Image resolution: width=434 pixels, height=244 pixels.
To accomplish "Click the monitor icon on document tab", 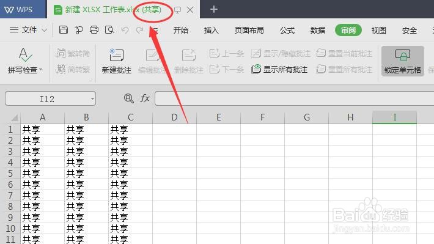I will click(177, 10).
